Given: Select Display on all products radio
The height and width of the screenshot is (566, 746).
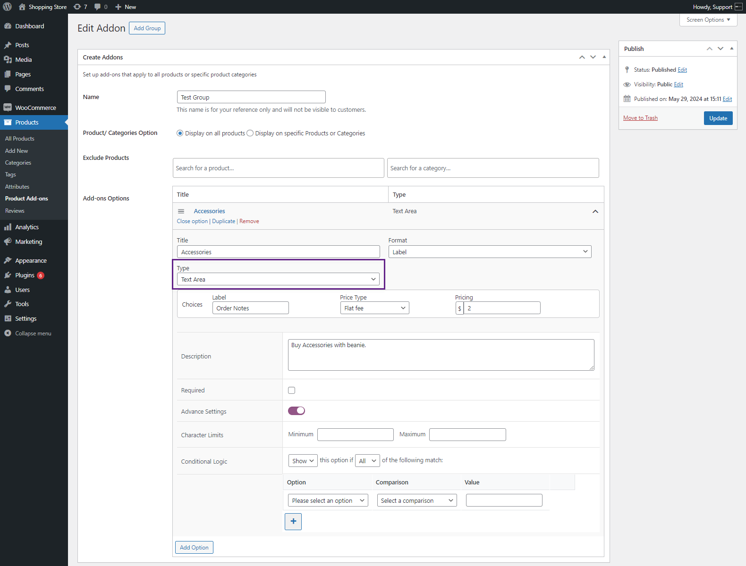Looking at the screenshot, I should pyautogui.click(x=180, y=133).
